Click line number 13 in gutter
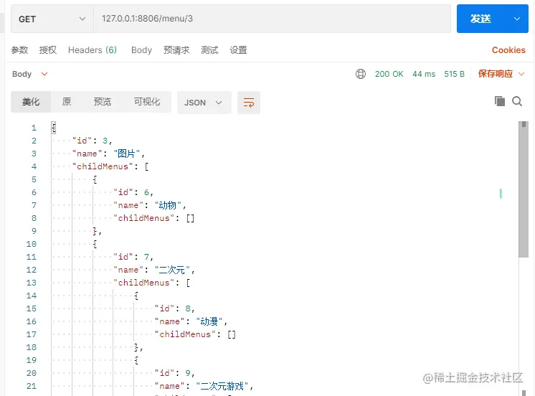535x396 pixels. click(x=32, y=283)
